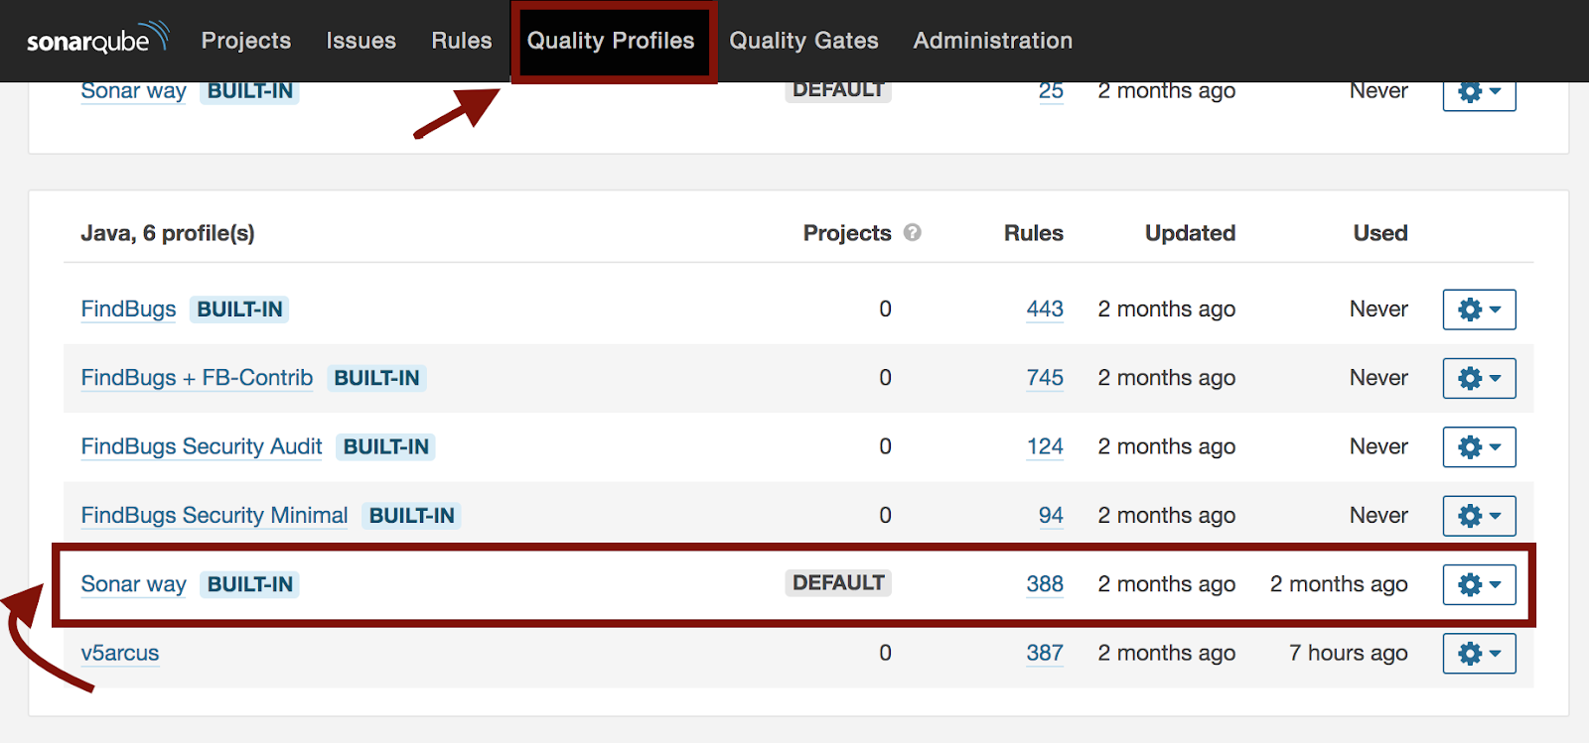Click the SonarQube logo
The image size is (1589, 743).
click(97, 40)
